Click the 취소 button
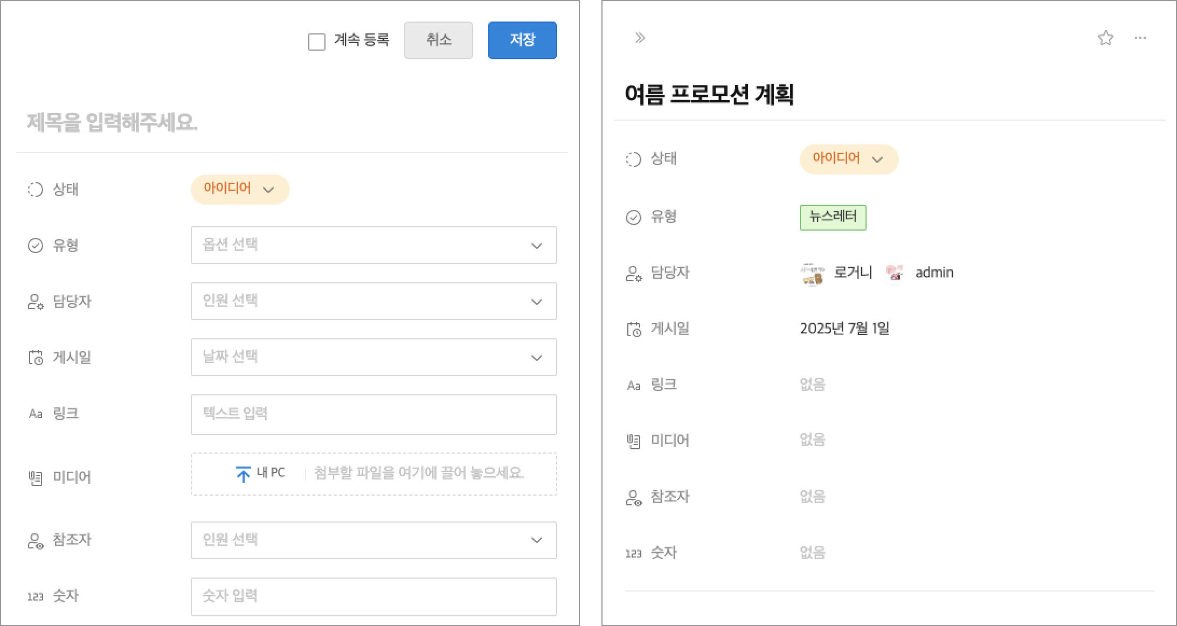The width and height of the screenshot is (1177, 626). [x=438, y=40]
